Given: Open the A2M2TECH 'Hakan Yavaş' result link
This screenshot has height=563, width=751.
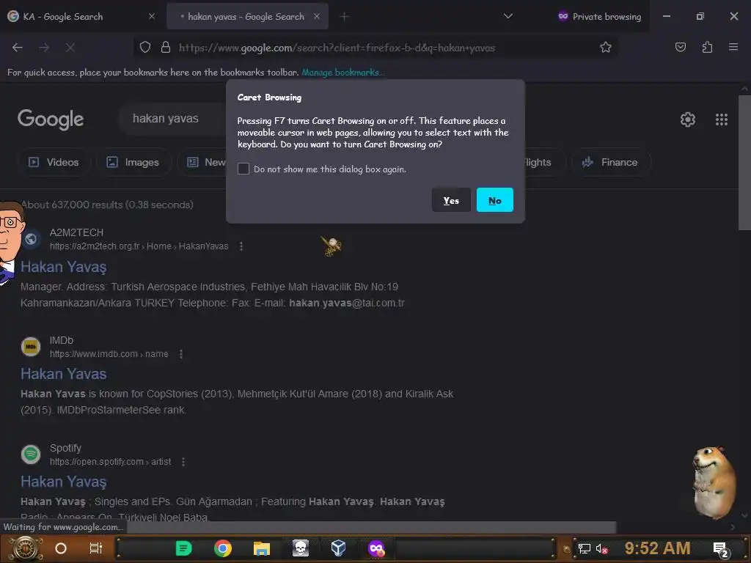Looking at the screenshot, I should (x=63, y=267).
